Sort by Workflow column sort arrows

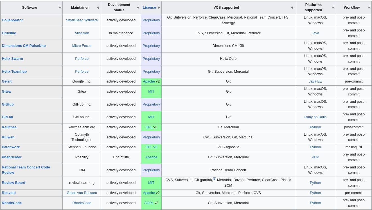[x=369, y=8]
